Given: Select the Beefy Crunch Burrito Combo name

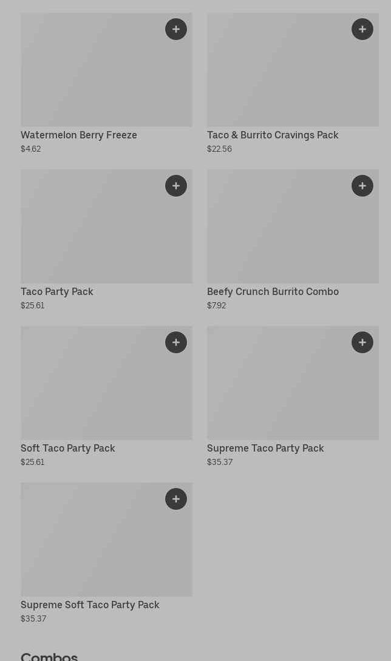Looking at the screenshot, I should [273, 291].
